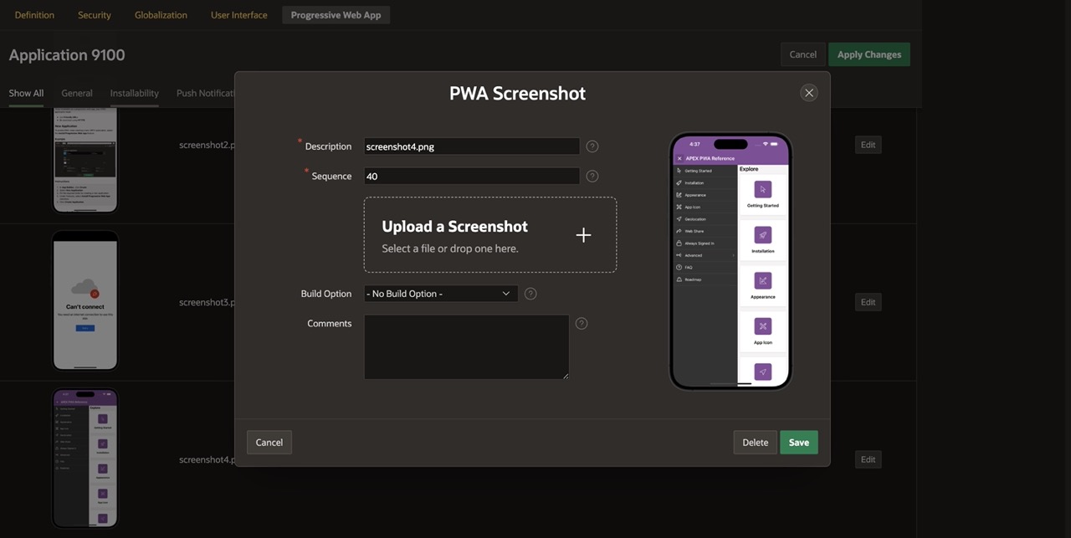Screen dimensions: 1071x538
Task: Click the help icon beside Build Option
Action: [530, 294]
